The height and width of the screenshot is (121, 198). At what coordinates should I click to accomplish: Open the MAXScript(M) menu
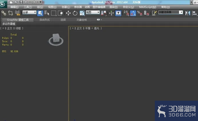click(148, 7)
